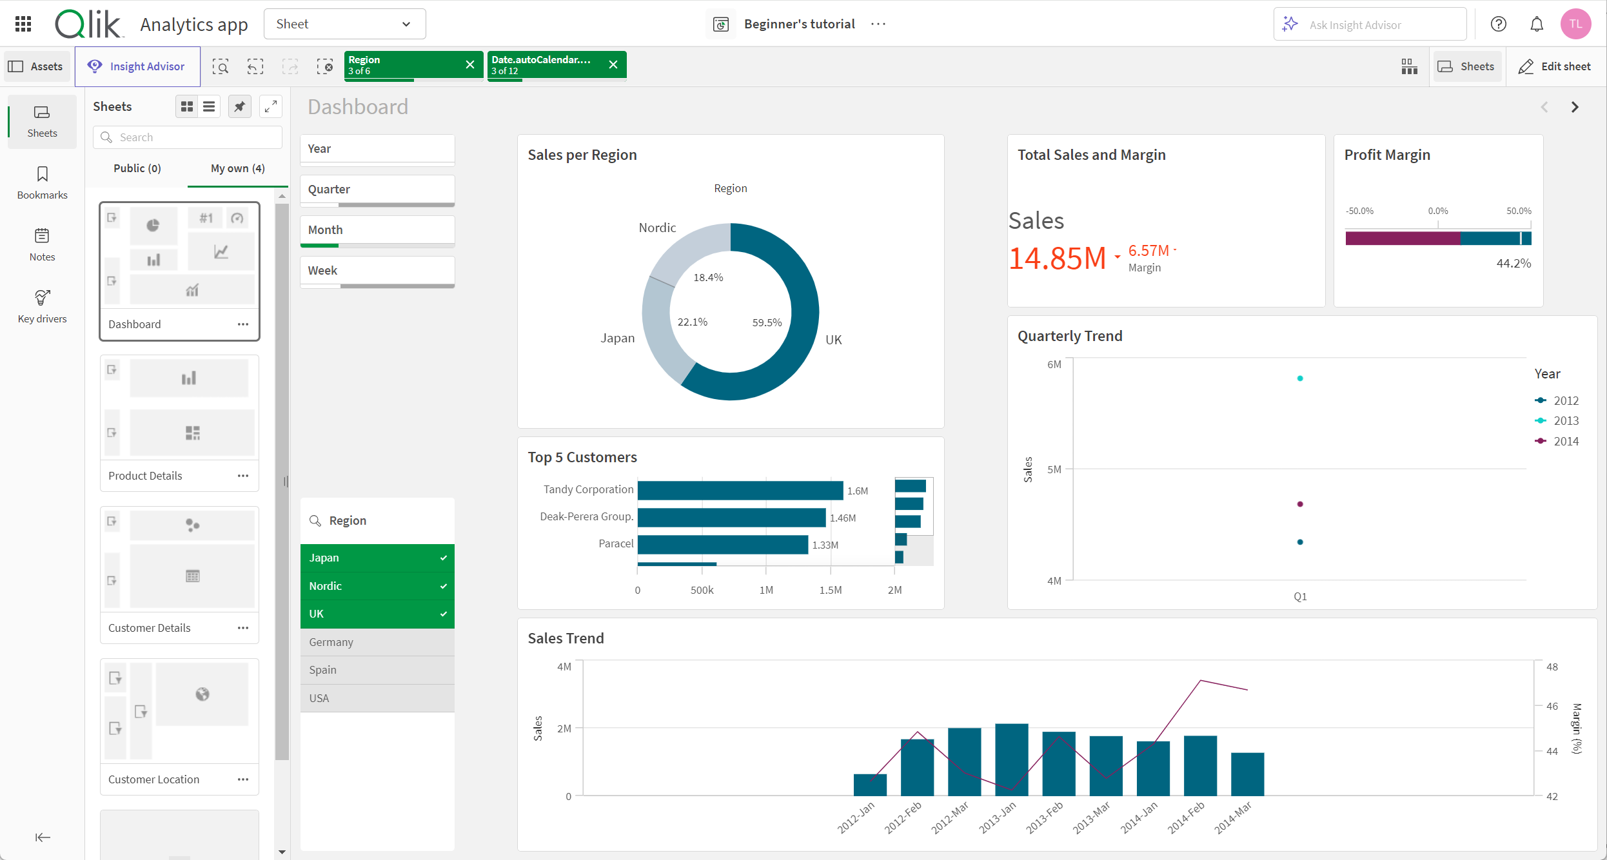Toggle grid view for sheets

click(x=186, y=105)
